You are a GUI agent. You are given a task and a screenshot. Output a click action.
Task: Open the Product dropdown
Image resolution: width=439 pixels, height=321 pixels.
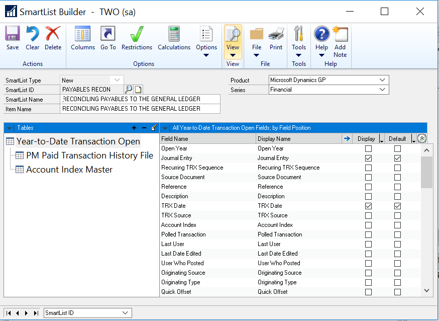[x=383, y=80]
